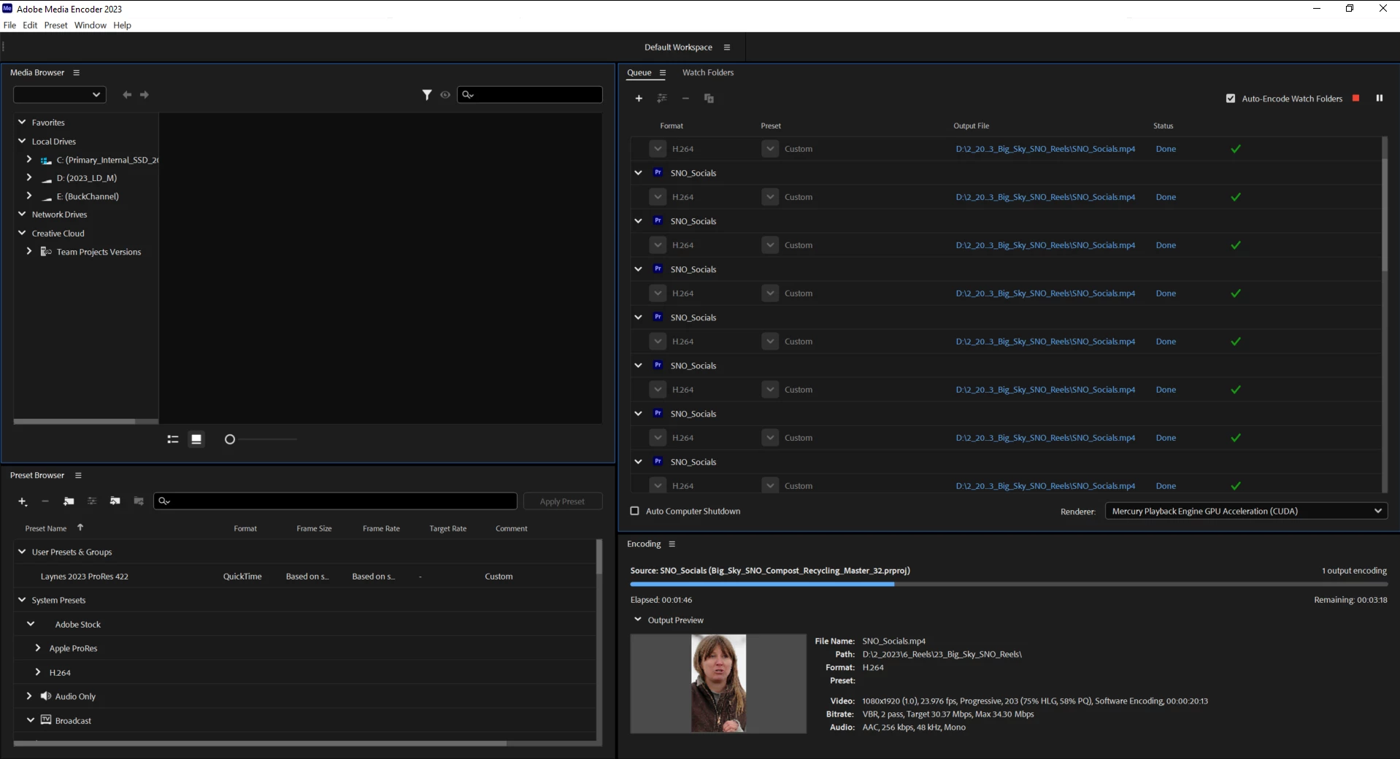Open the Preset menu
Image resolution: width=1400 pixels, height=759 pixels.
click(55, 25)
